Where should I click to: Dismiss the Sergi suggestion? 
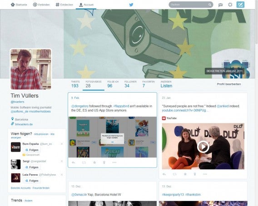pyautogui.click(x=62, y=161)
